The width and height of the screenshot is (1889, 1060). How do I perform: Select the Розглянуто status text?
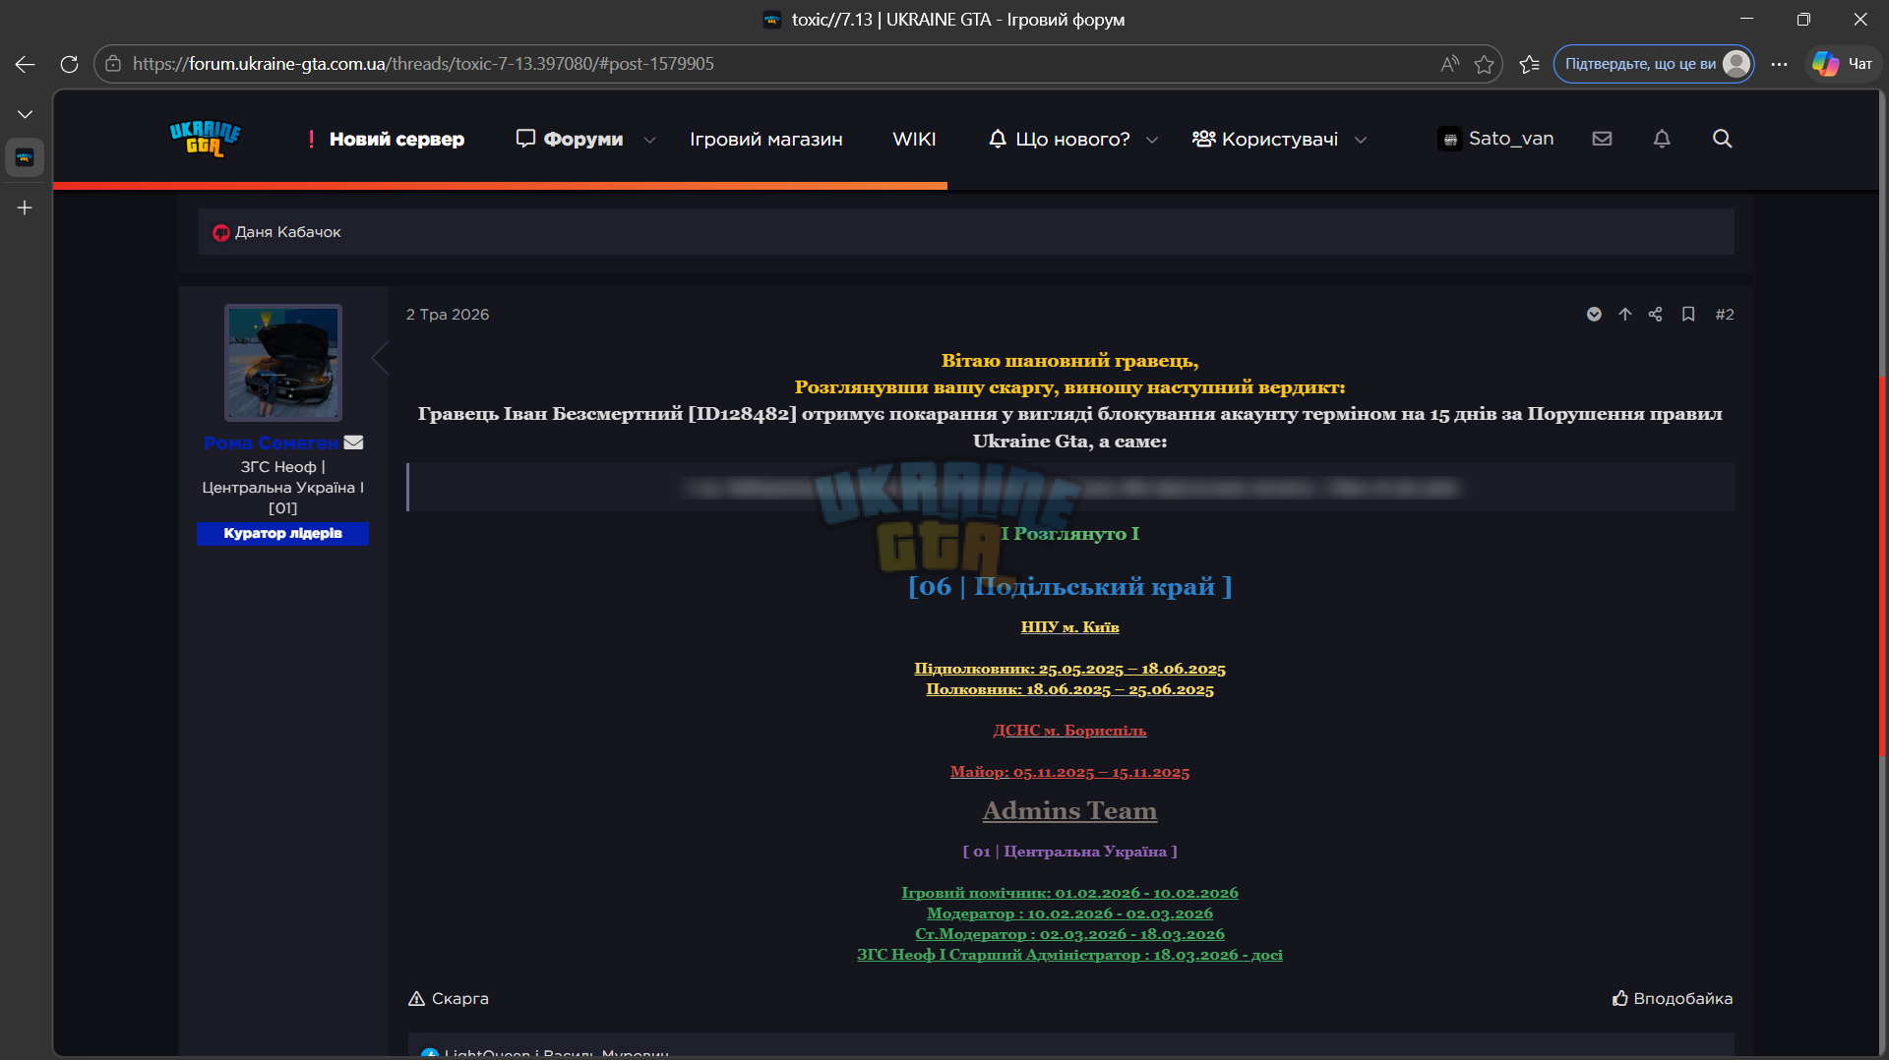pos(1070,534)
